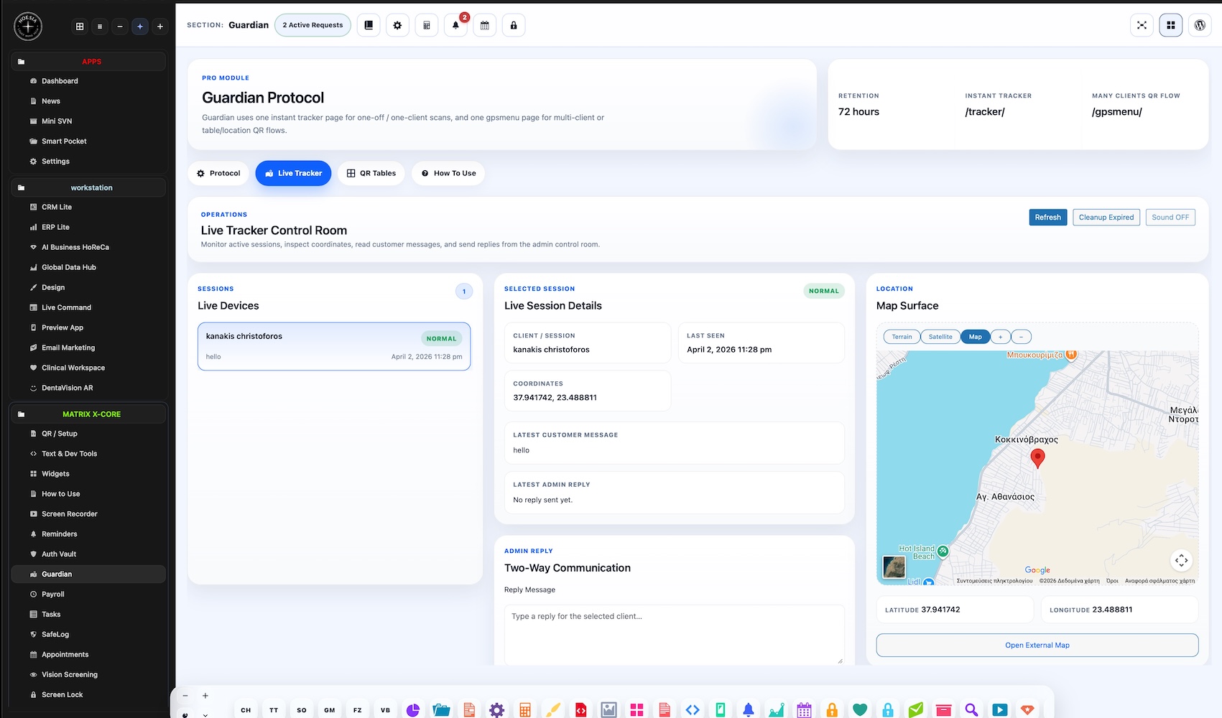
Task: Switch to the Protocol tab
Action: [218, 173]
